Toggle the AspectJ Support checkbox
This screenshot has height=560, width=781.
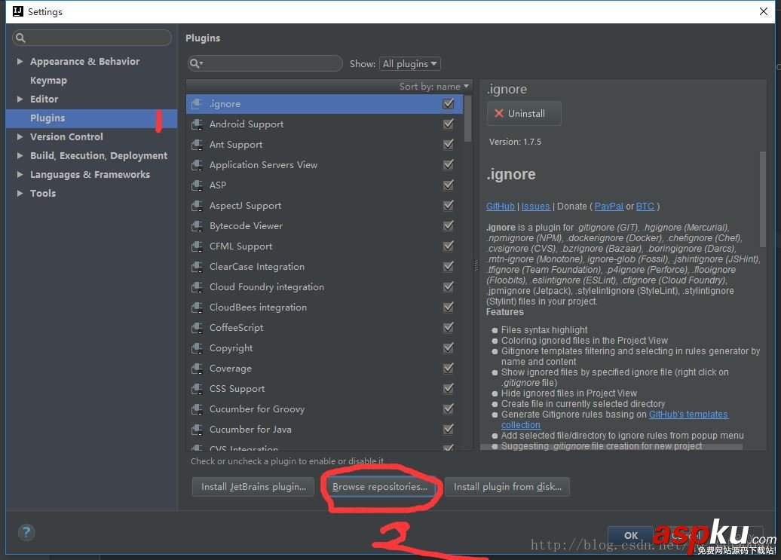coord(449,205)
